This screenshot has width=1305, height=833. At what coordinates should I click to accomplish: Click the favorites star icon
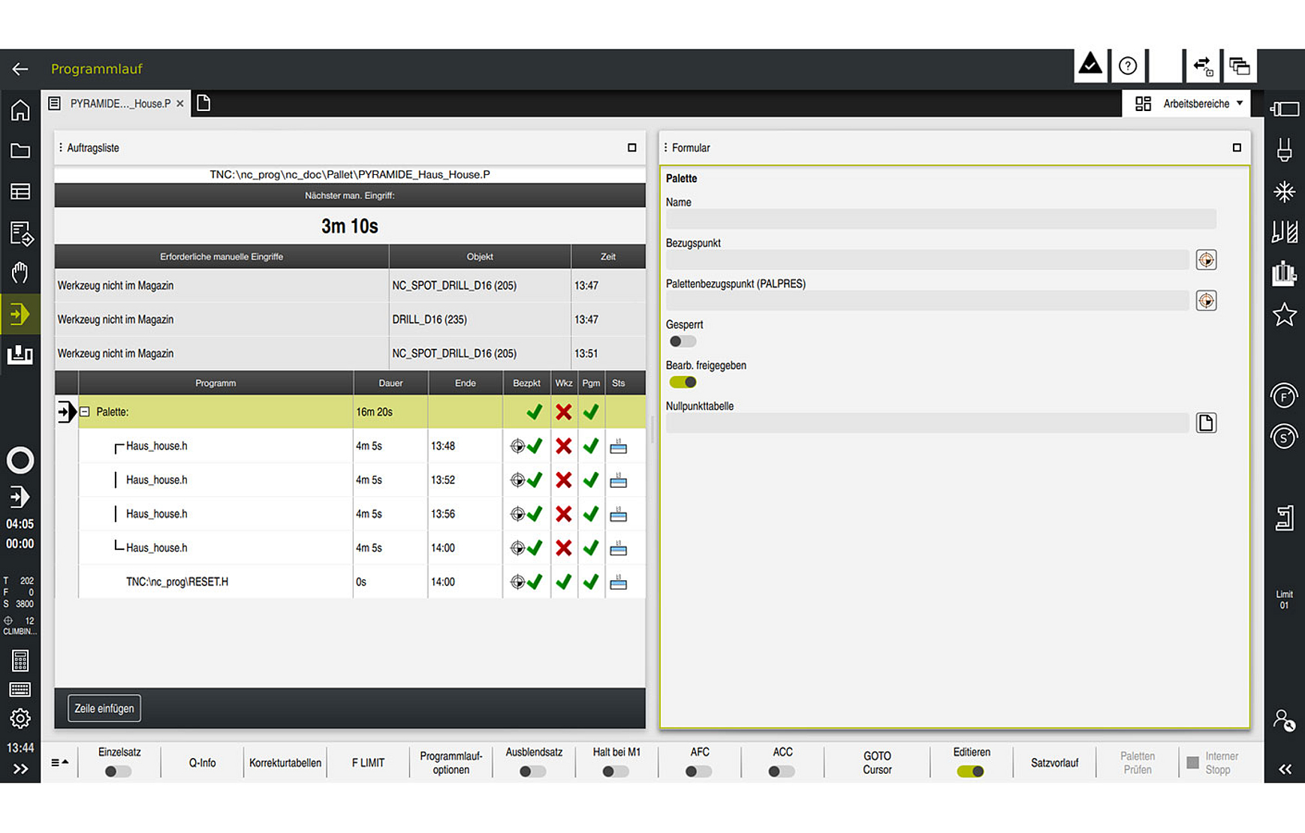click(1284, 314)
